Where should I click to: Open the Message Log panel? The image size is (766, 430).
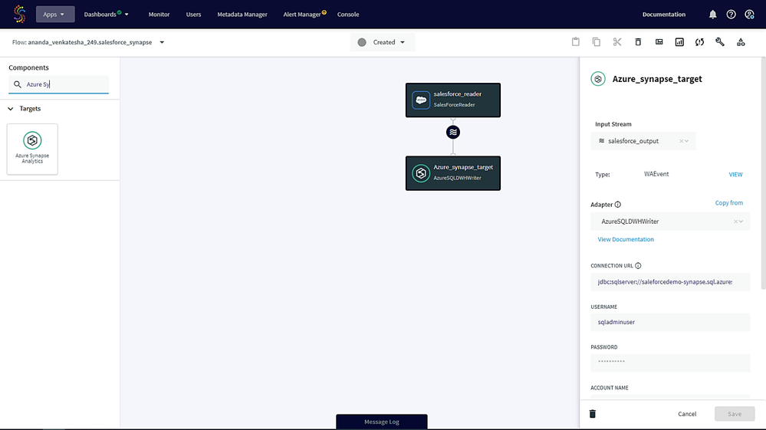click(x=382, y=422)
